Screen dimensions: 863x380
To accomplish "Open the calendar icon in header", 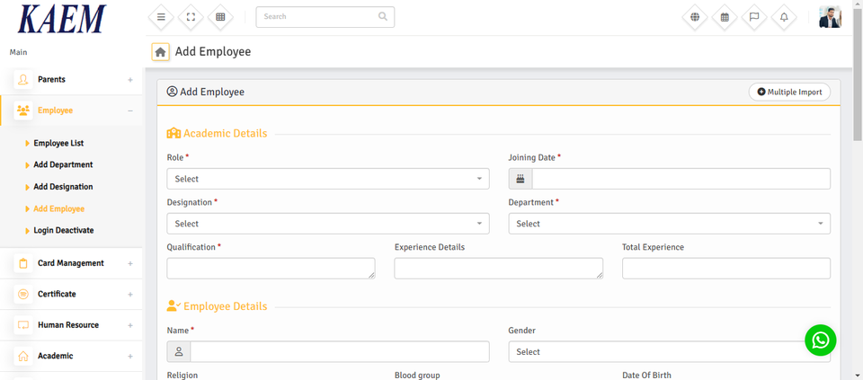I will [725, 17].
